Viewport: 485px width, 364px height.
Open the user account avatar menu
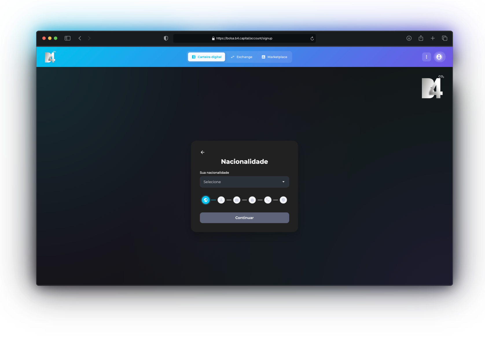[439, 57]
